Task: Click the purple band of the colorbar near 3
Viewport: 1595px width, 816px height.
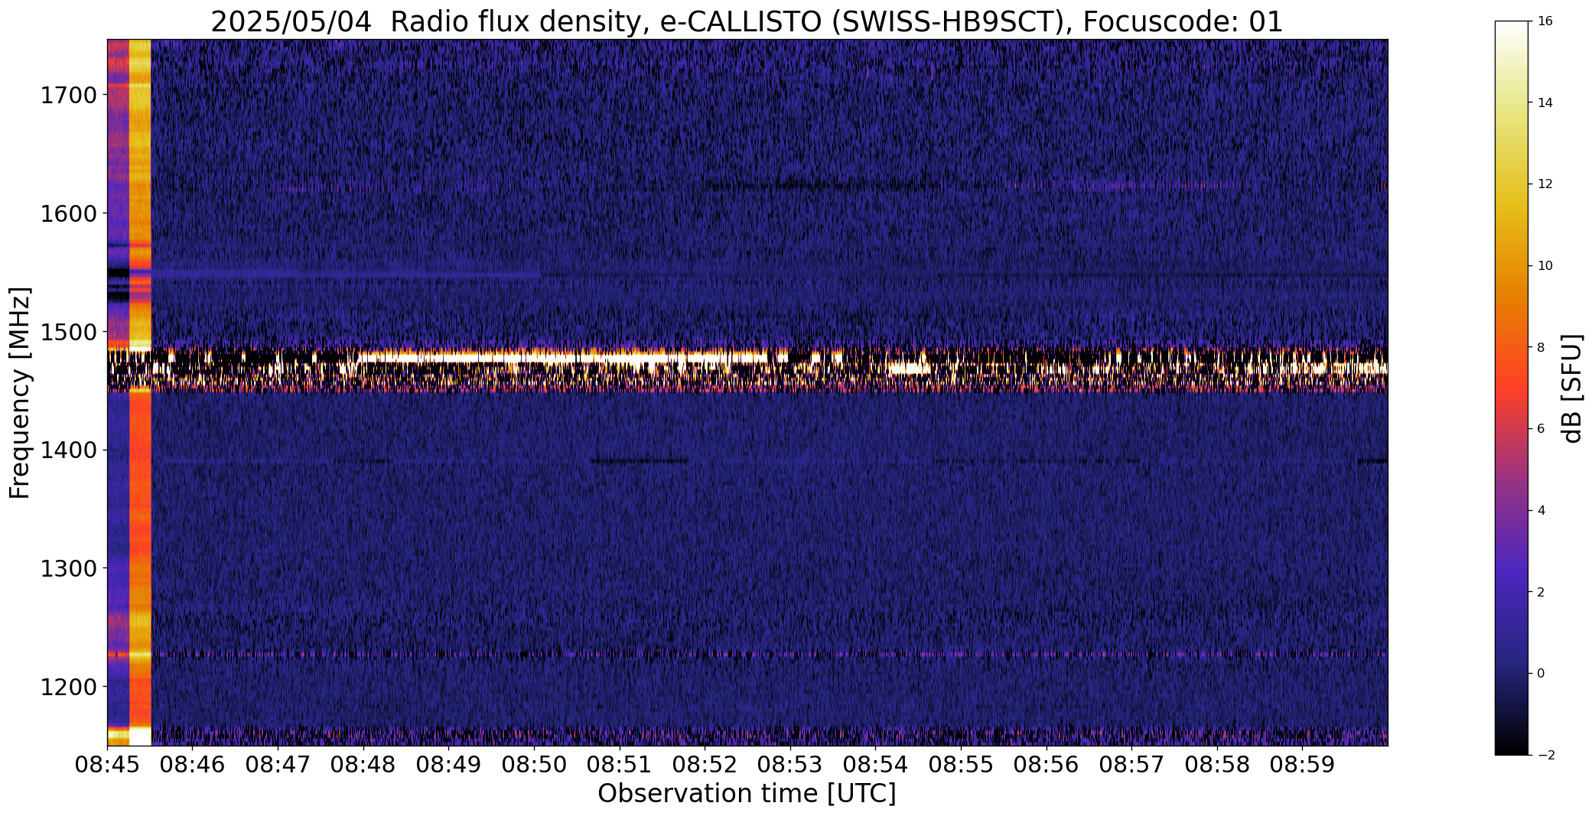Action: click(x=1512, y=551)
